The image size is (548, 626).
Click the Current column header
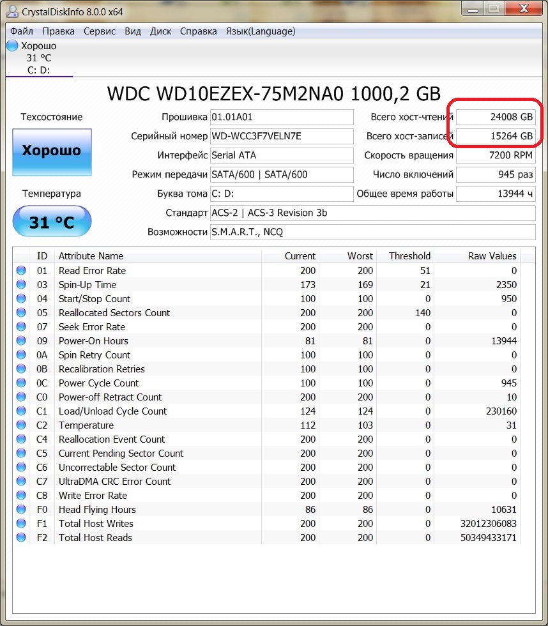point(290,256)
